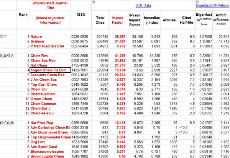230x158 pixels.
Task: Open the Org Lett journal link
Action: coord(38,142)
